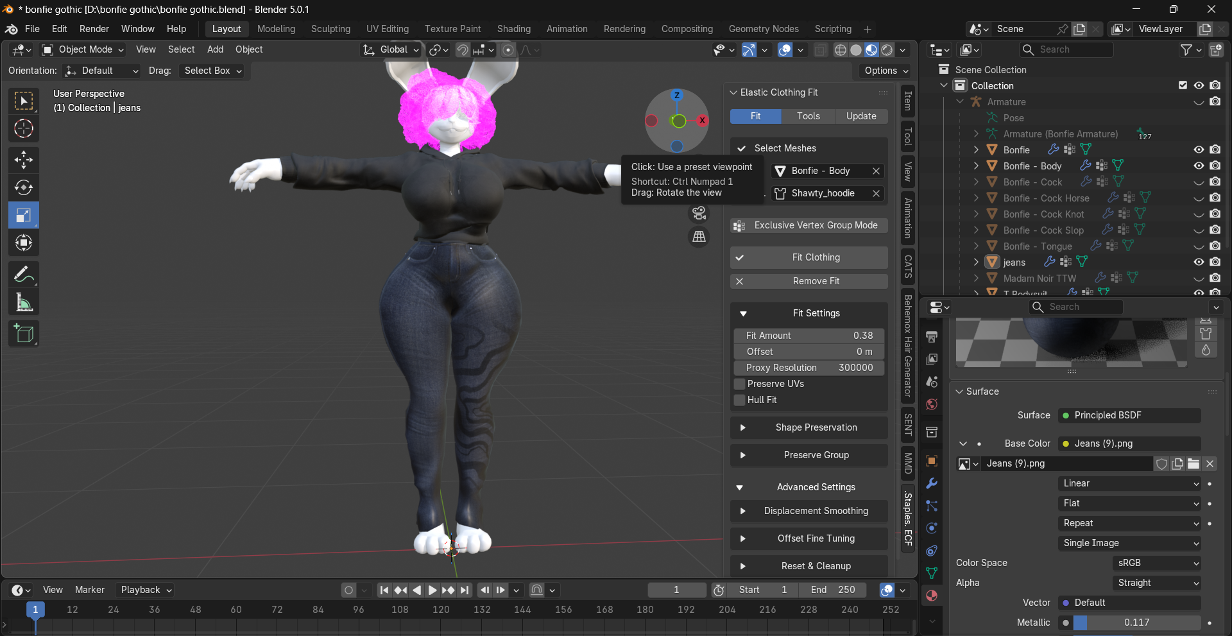The width and height of the screenshot is (1232, 636).
Task: Toggle camera view in viewport
Action: click(699, 213)
